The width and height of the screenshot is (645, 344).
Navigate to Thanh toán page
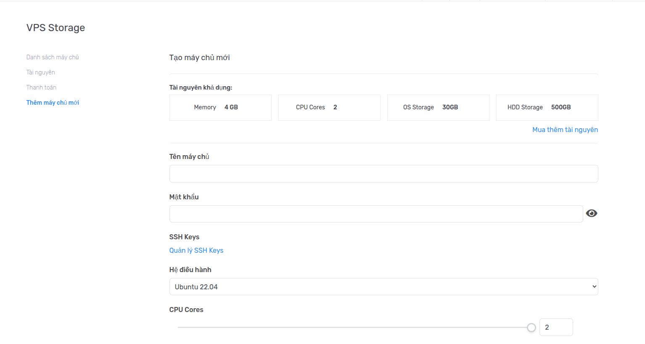pyautogui.click(x=41, y=87)
